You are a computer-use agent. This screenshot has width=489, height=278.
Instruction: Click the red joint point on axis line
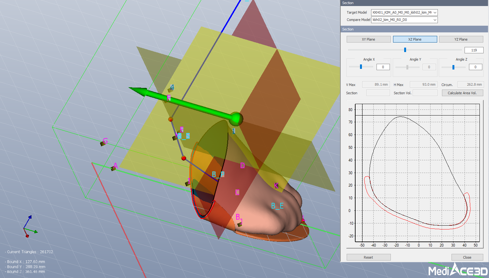pyautogui.click(x=184, y=158)
